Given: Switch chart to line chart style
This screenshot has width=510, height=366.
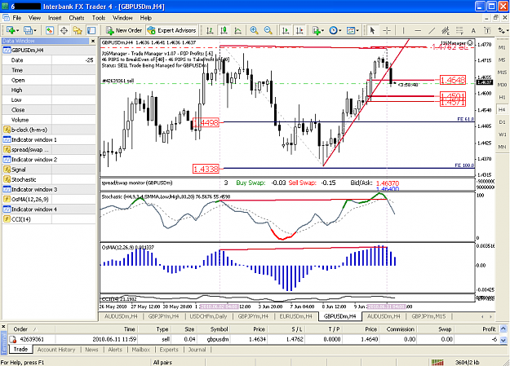Looking at the screenshot, I should click(237, 30).
